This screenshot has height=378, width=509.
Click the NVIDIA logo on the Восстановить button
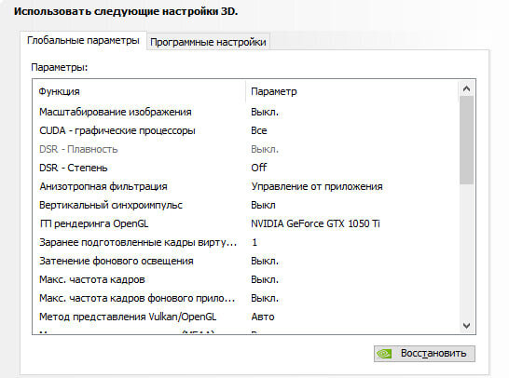(x=384, y=354)
